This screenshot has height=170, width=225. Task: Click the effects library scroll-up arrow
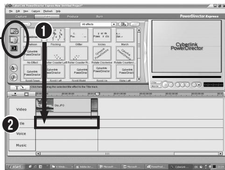click(x=139, y=30)
